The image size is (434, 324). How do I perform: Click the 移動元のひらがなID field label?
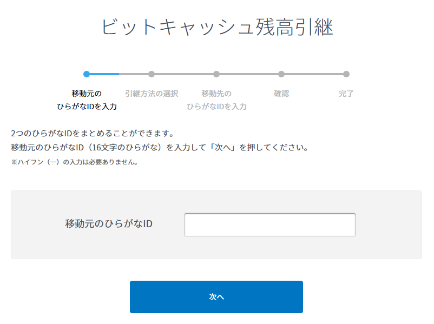point(109,223)
